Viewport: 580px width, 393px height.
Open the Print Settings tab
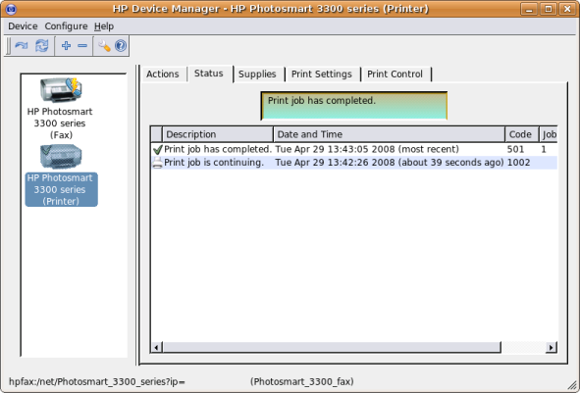(x=322, y=74)
